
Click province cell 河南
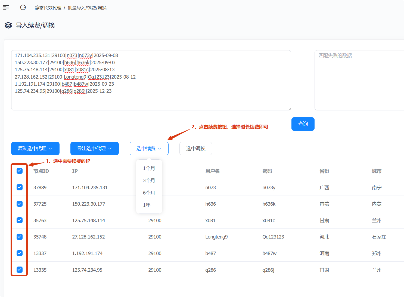[324, 253]
